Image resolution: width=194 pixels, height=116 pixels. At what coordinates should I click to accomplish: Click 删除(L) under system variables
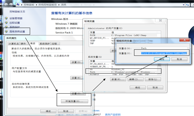point(153,79)
